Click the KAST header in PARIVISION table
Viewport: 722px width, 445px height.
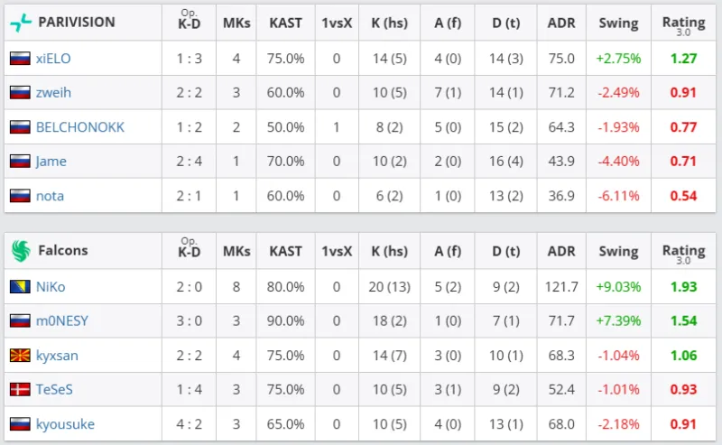click(x=286, y=22)
